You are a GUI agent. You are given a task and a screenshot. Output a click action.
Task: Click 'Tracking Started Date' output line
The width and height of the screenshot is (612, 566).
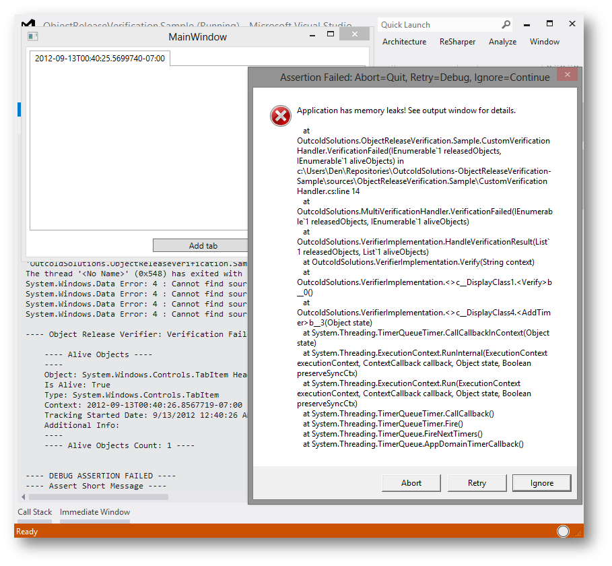146,415
